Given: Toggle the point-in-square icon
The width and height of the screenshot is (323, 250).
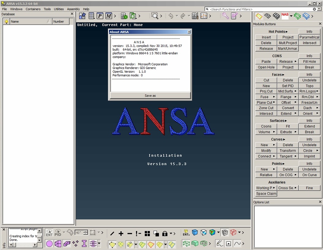Looking at the screenshot, I should tap(228, 244).
